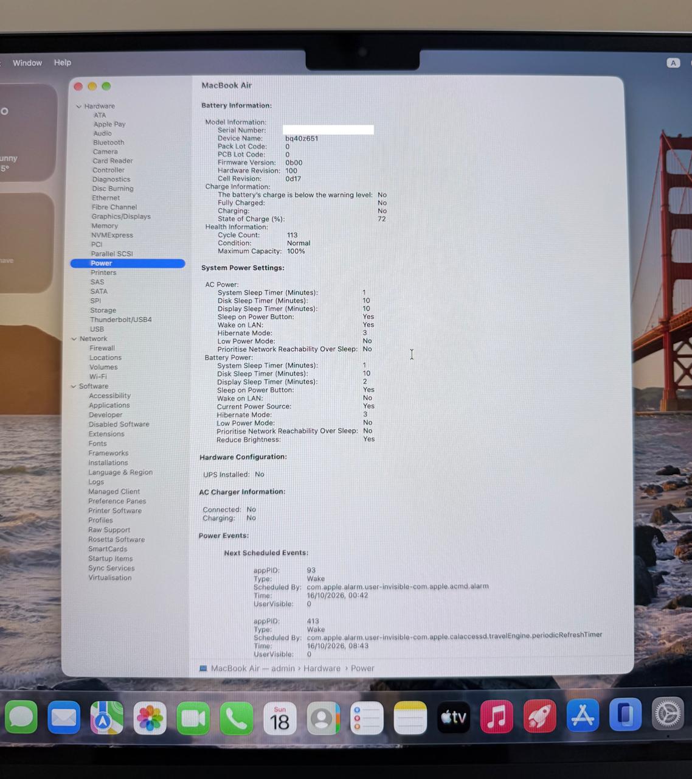The height and width of the screenshot is (779, 692).
Task: Open Locations under Network
Action: pos(105,358)
